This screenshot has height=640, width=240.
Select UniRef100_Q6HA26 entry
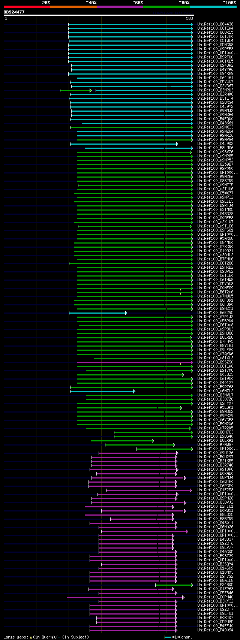coord(215,527)
